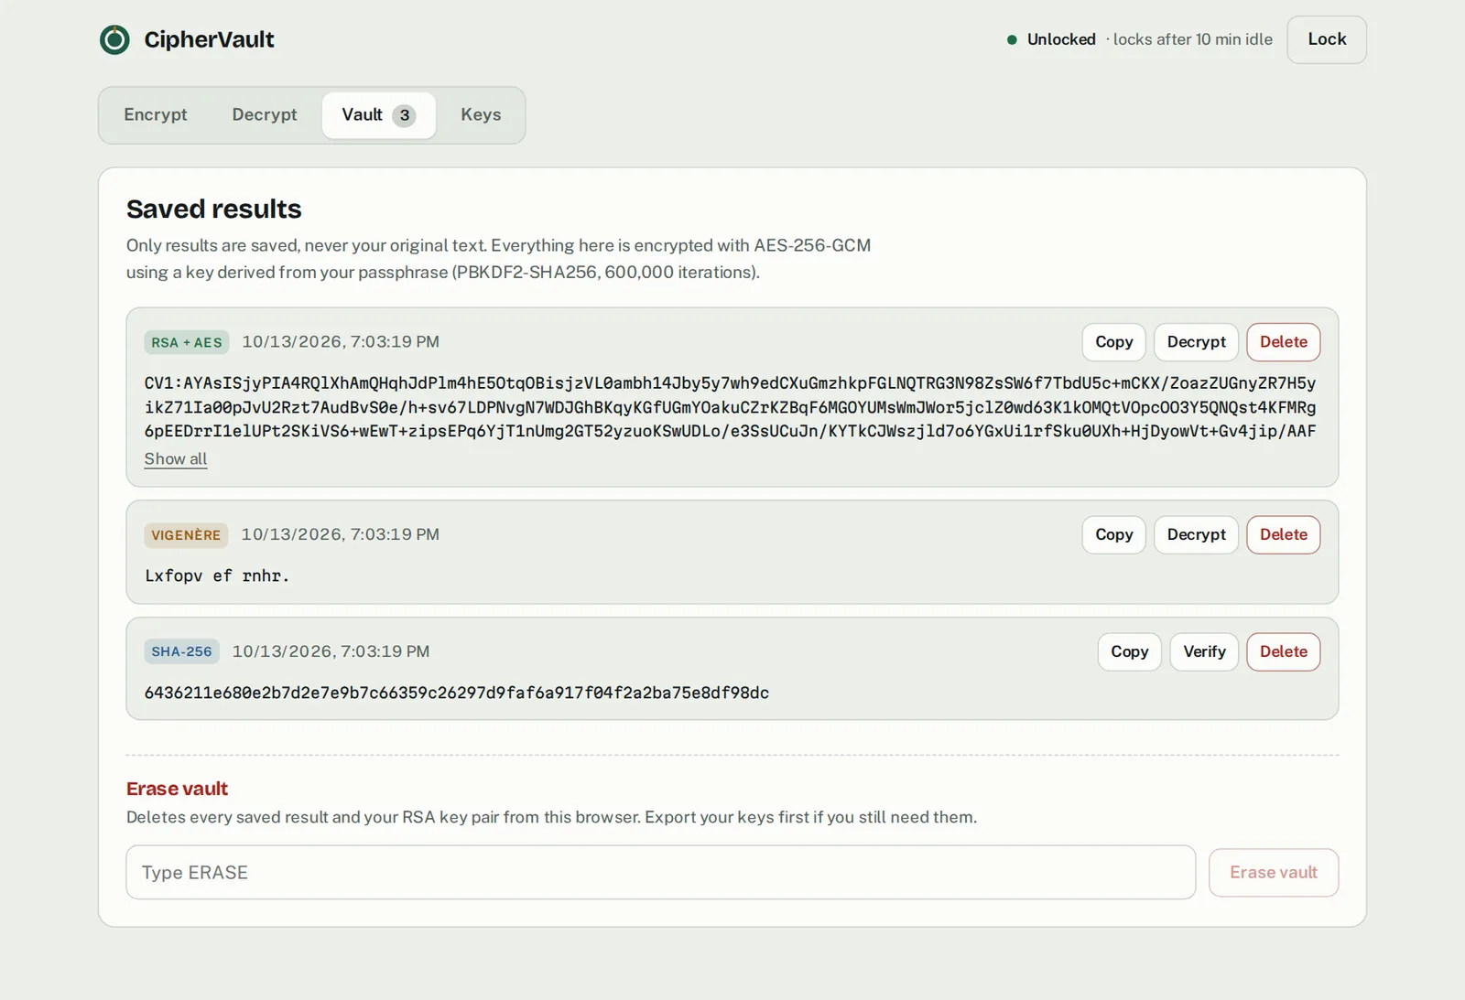Go to the Keys tab
The image size is (1465, 1000).
coord(481,114)
